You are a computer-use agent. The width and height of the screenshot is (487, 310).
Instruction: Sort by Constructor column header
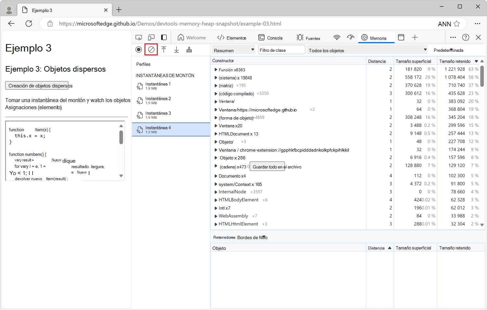tap(288, 61)
